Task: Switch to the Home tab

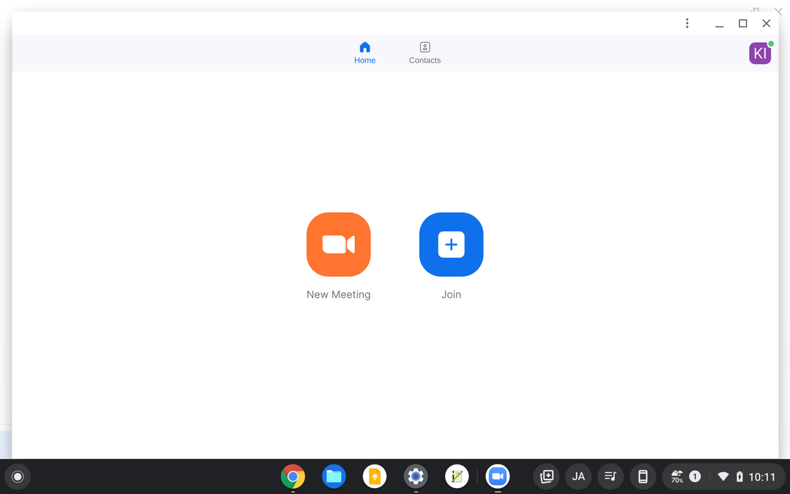Action: (365, 53)
